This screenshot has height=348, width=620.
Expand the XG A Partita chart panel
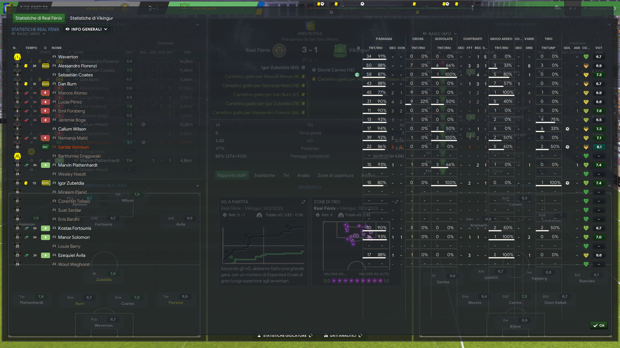coord(304,202)
